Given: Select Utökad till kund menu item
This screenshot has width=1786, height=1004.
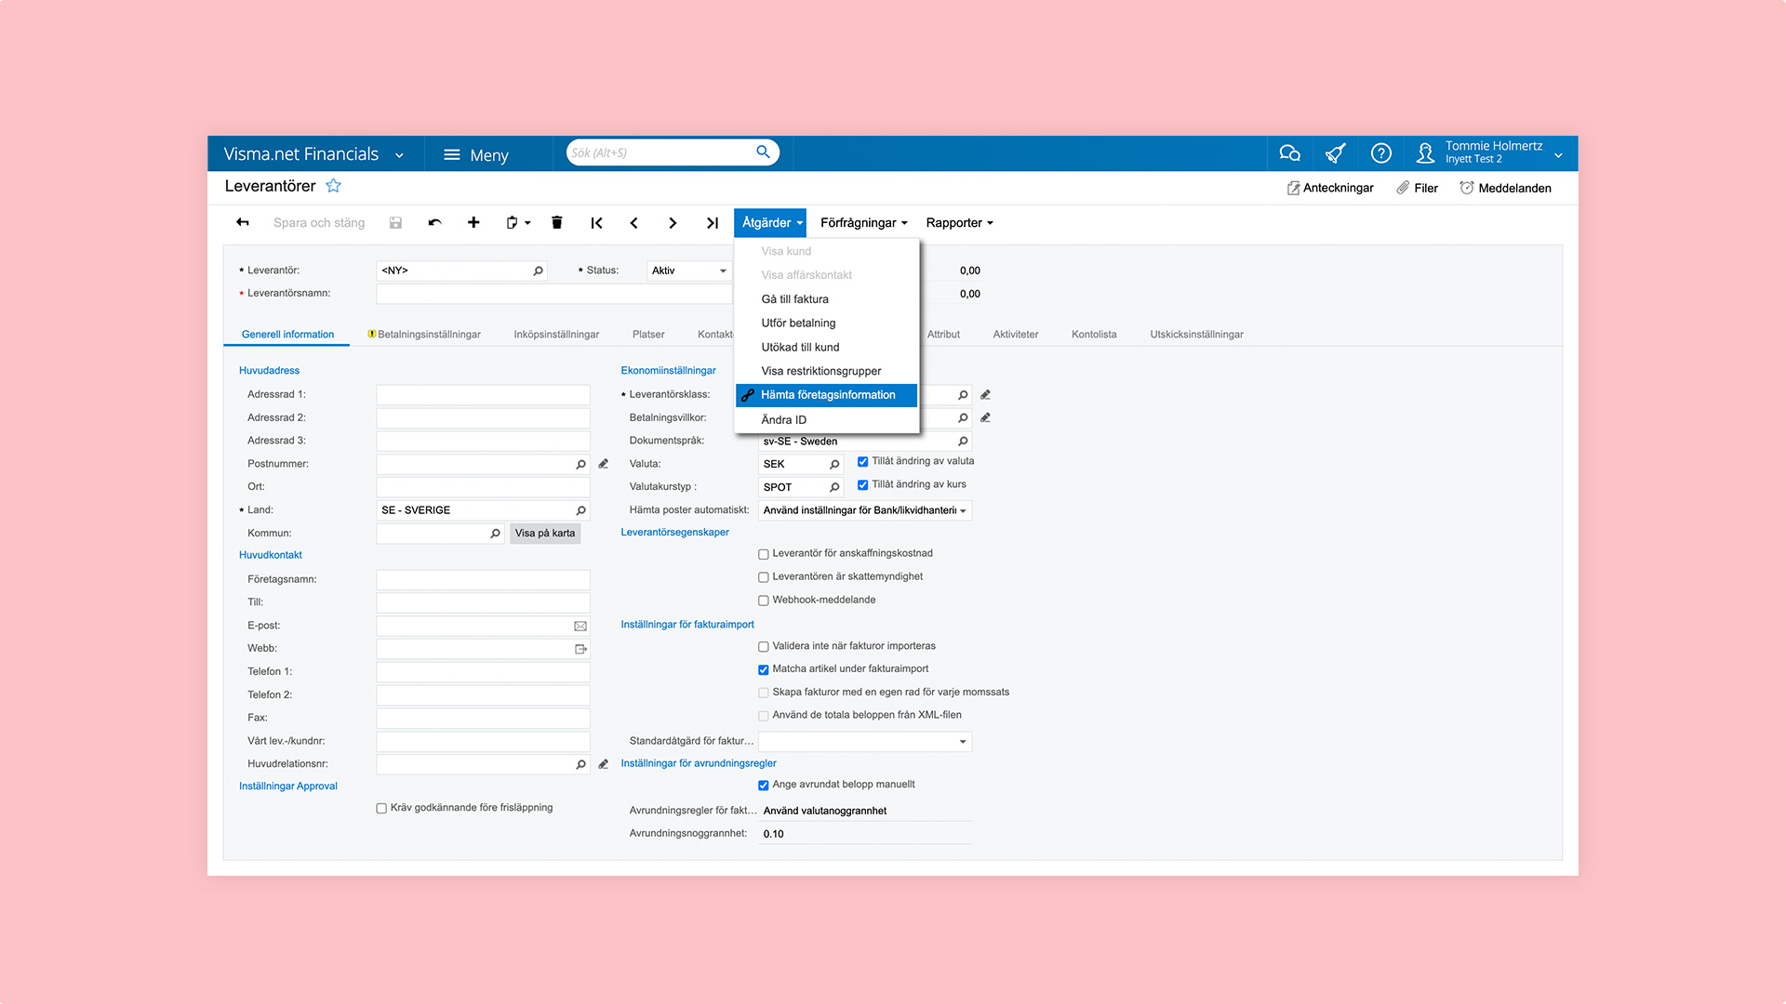Looking at the screenshot, I should 826,348.
